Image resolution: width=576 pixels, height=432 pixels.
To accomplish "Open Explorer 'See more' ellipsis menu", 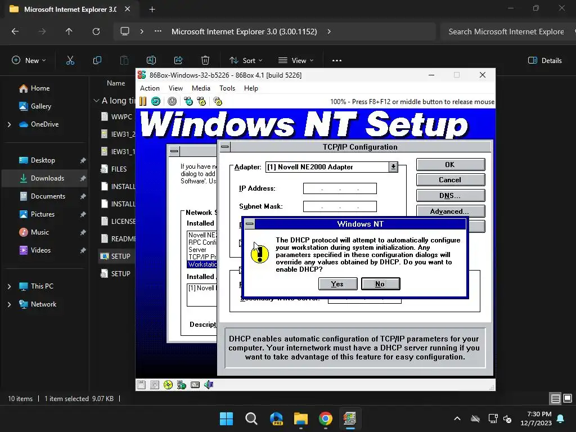I will pos(337,60).
